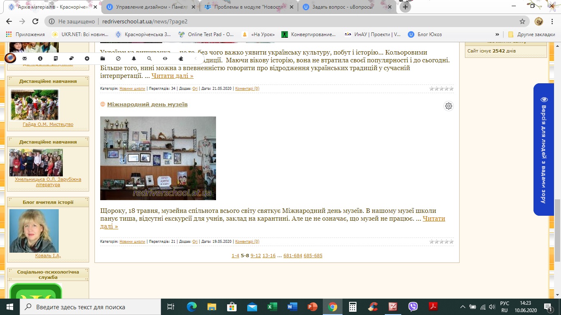561x315 pixels.
Task: Open Читати далі link of embroidery article
Action: [x=172, y=76]
